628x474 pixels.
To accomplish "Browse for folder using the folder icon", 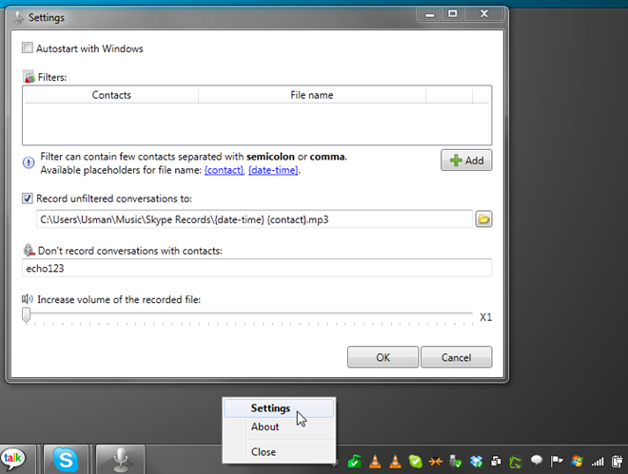I will coord(483,219).
